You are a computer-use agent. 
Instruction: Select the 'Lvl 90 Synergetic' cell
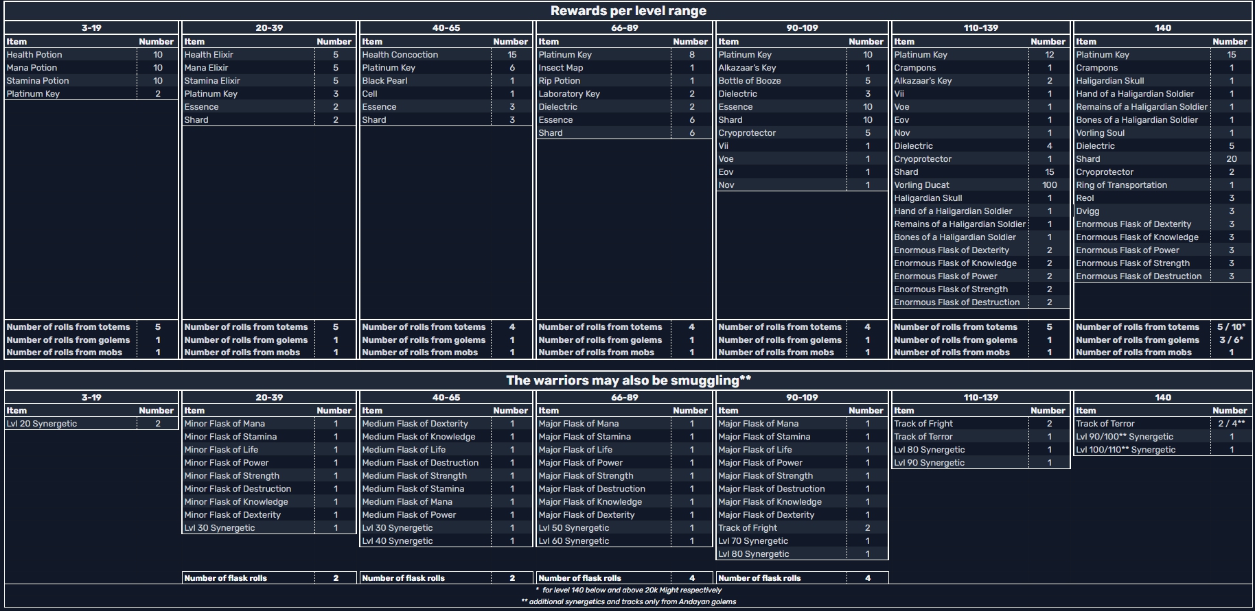960,463
